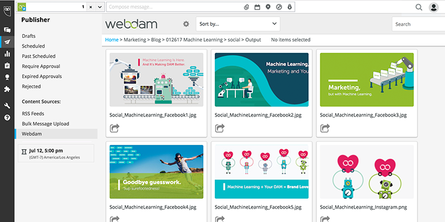Open Rejected messages
Image resolution: width=445 pixels, height=222 pixels.
pos(31,87)
